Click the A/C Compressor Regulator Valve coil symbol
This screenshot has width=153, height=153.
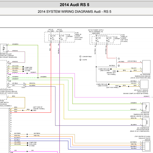click(146, 122)
